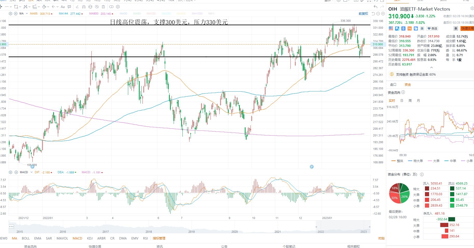This screenshot has width=474, height=248.
Task: Select the speech bubble comment tool
Action: (x=69, y=7)
